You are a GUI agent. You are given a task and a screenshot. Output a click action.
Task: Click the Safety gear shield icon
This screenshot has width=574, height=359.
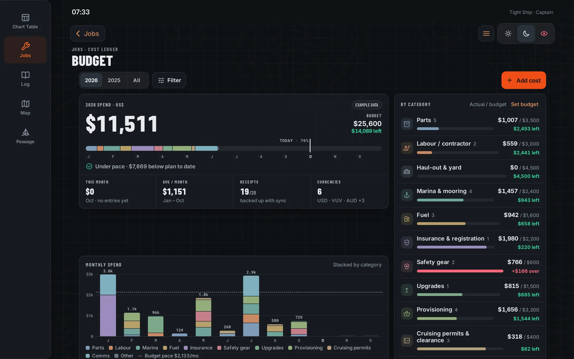point(407,267)
